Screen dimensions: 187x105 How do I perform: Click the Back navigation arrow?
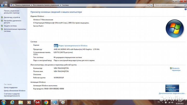pyautogui.click(x=2, y=5)
